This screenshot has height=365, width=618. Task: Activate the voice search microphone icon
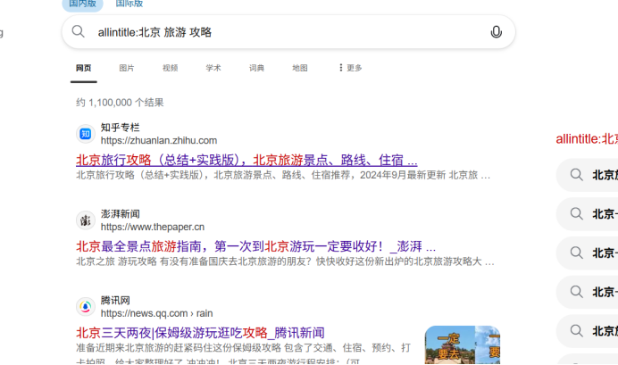point(496,32)
